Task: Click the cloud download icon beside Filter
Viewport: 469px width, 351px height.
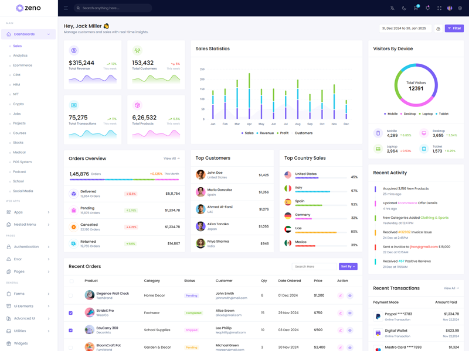Action: (x=438, y=29)
